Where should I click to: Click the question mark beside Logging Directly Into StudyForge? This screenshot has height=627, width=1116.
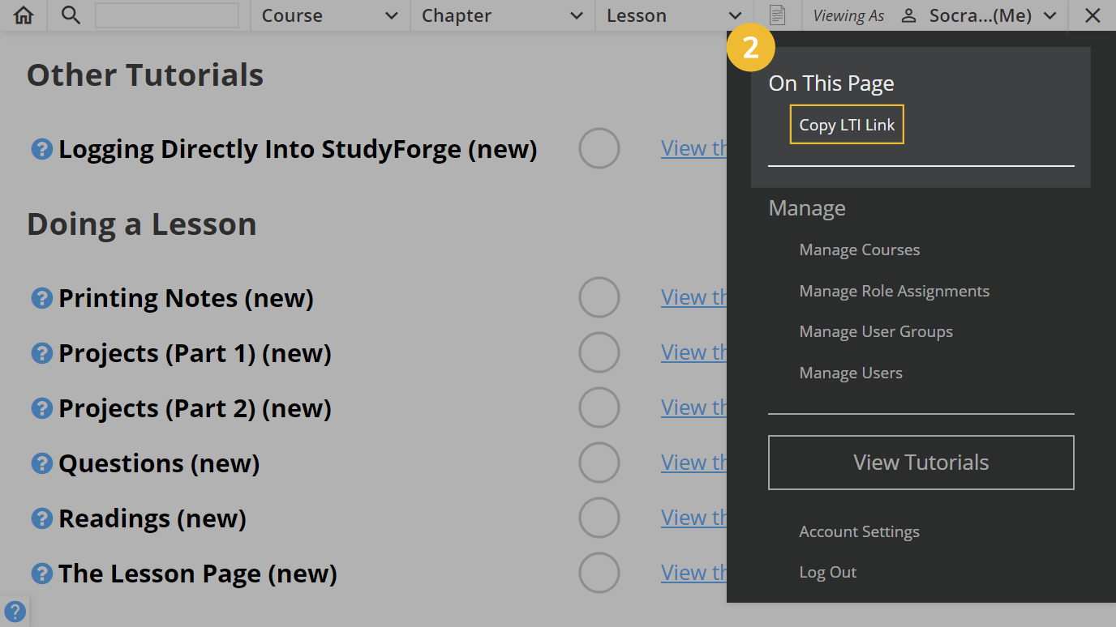pos(41,149)
